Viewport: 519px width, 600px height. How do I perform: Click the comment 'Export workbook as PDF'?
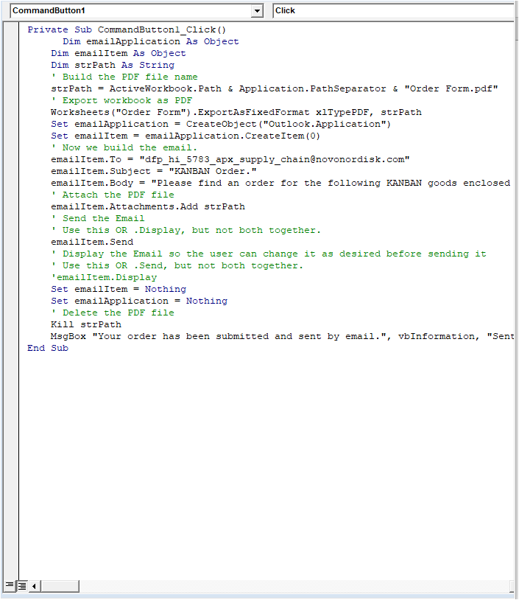point(121,100)
